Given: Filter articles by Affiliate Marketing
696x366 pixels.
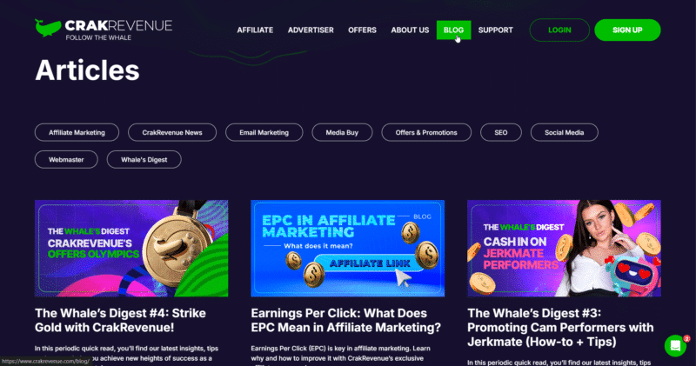Looking at the screenshot, I should pos(77,133).
